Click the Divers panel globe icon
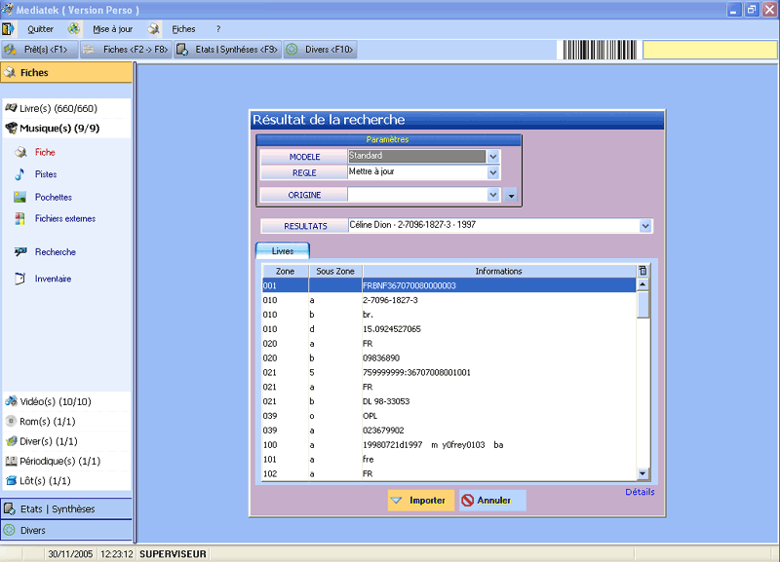The width and height of the screenshot is (780, 562). (10, 530)
